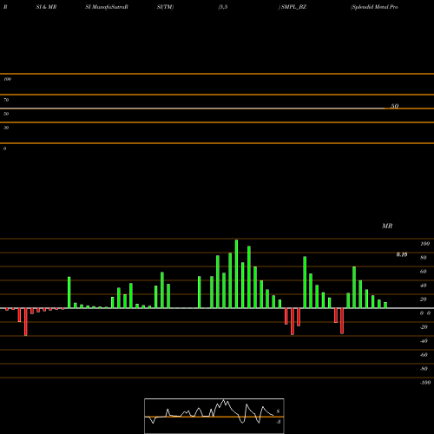Click the gray RSI 50 level line
Image resolution: width=434 pixels, height=434 pixels.
[x=193, y=108]
